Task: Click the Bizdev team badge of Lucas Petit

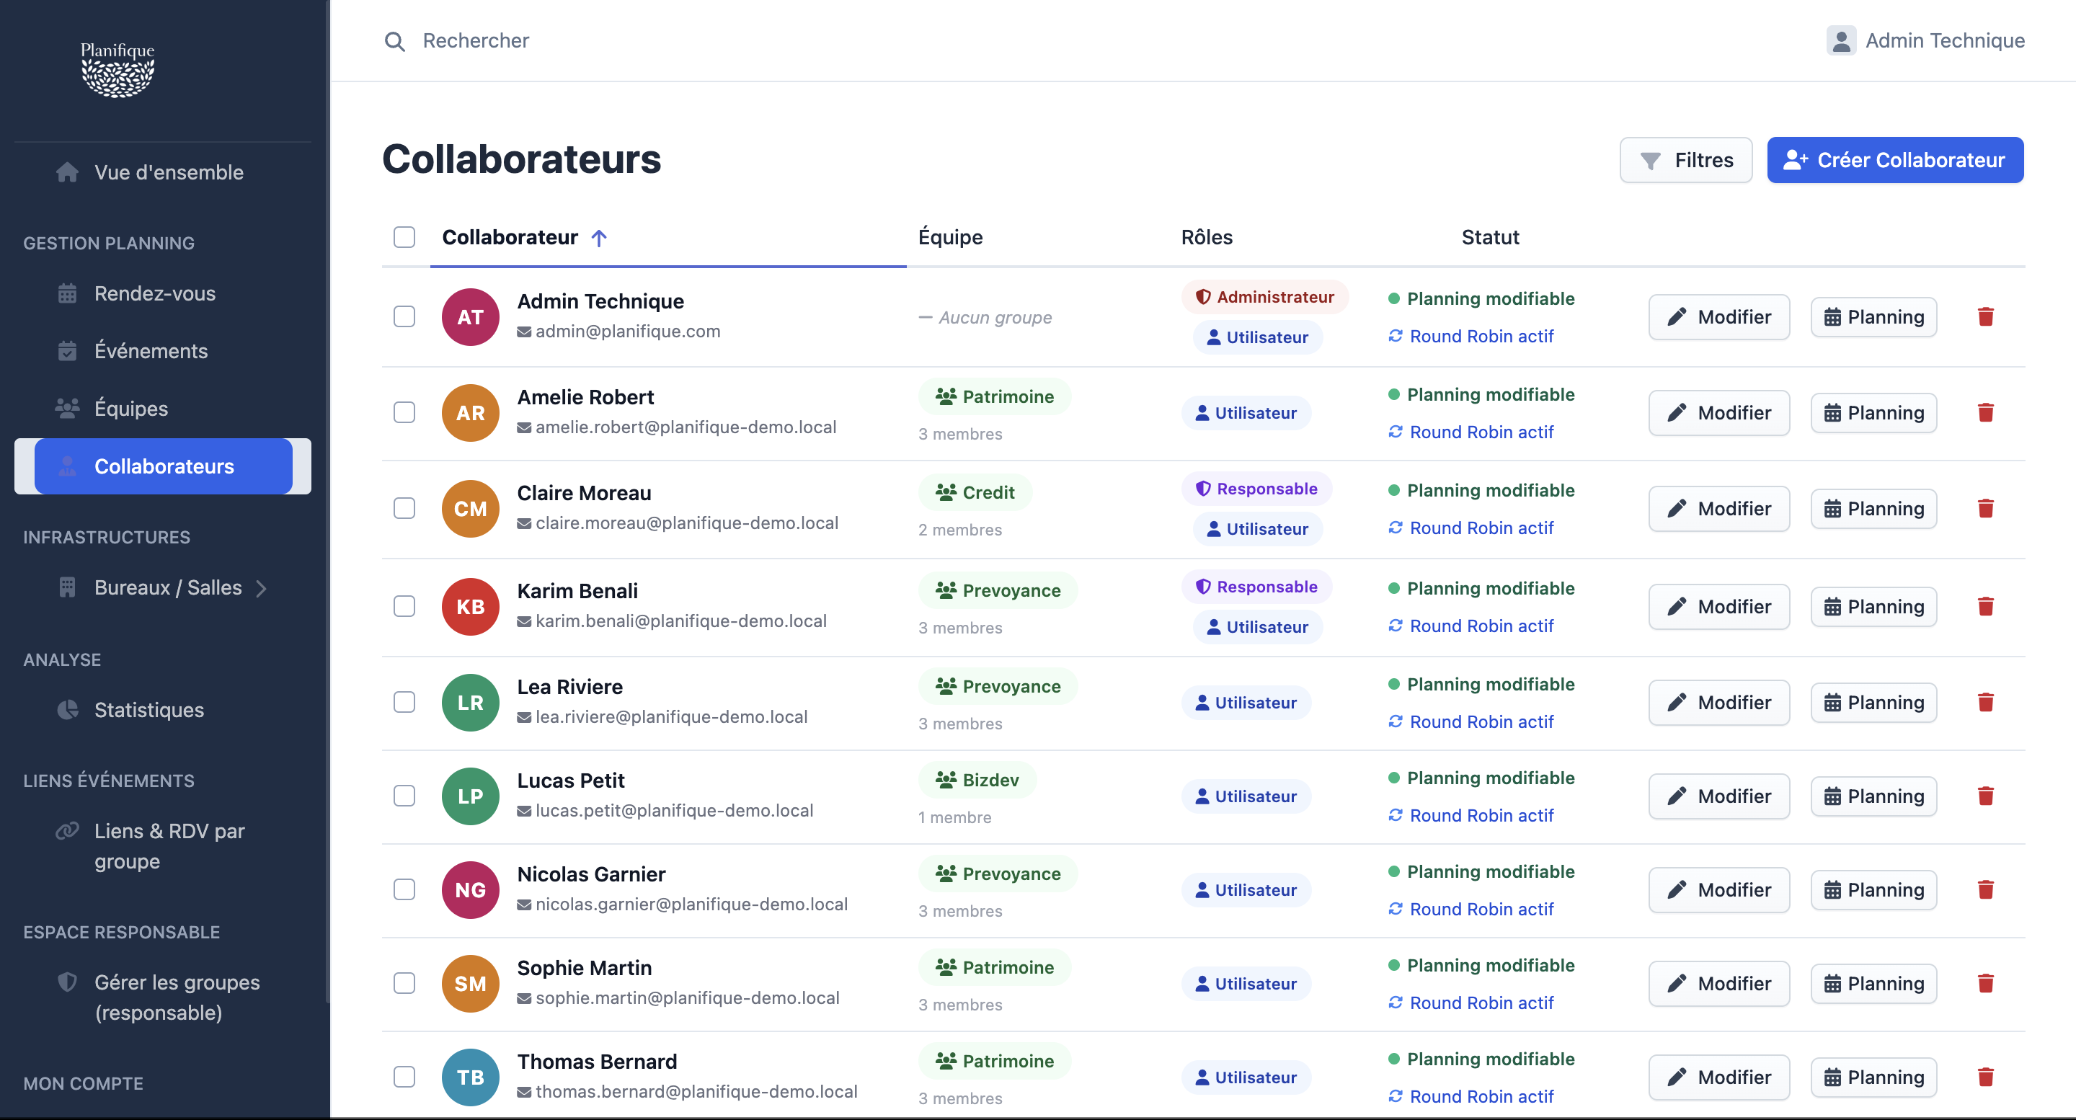Action: pyautogui.click(x=977, y=780)
